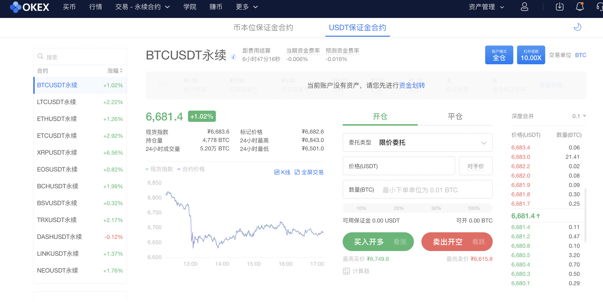Viewport: 603px width, 302px height.
Task: Expand the 交易-永续合约 menu chevron
Action: pos(168,6)
